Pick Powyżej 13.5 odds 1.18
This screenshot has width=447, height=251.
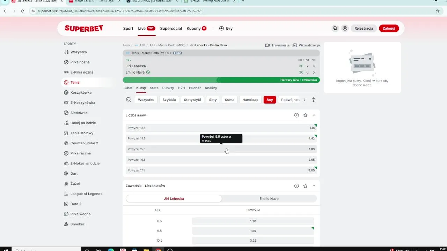tap(221, 128)
